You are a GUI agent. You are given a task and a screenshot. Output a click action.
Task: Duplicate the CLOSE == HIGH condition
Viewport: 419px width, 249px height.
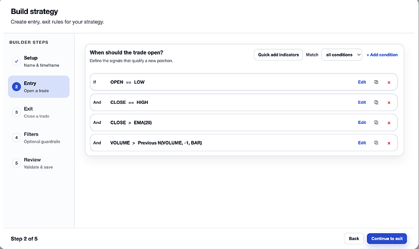376,102
